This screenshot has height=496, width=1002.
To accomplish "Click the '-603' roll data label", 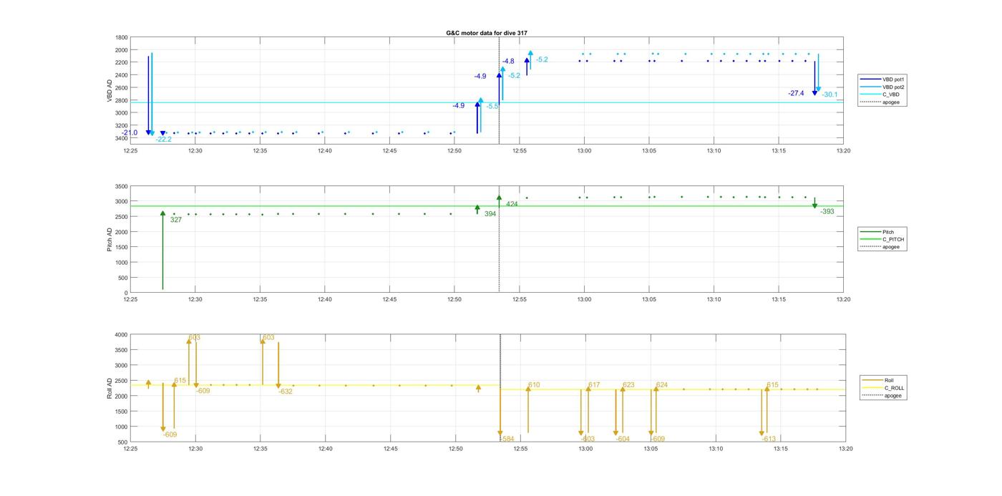I will [588, 439].
